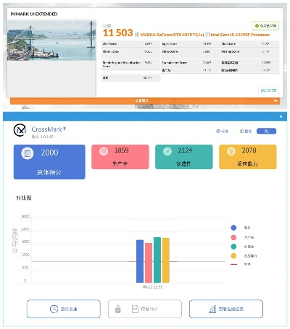This screenshot has width=290, height=329.
Task: Toggle the pink productivity series in the legend
Action: click(x=233, y=237)
